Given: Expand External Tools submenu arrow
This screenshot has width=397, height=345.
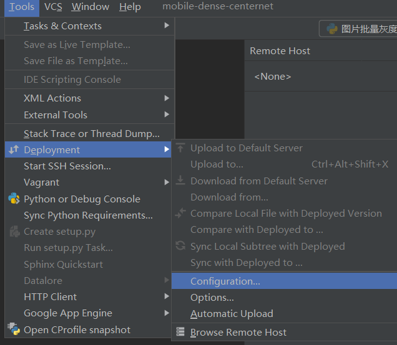Looking at the screenshot, I should [x=166, y=115].
